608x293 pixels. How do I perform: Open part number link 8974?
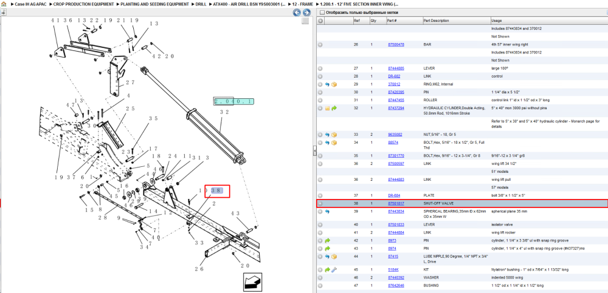click(392, 249)
